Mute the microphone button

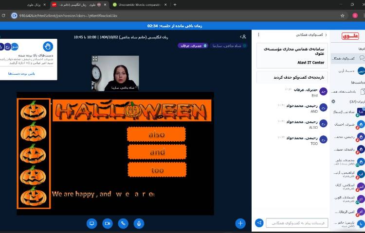click(139, 223)
